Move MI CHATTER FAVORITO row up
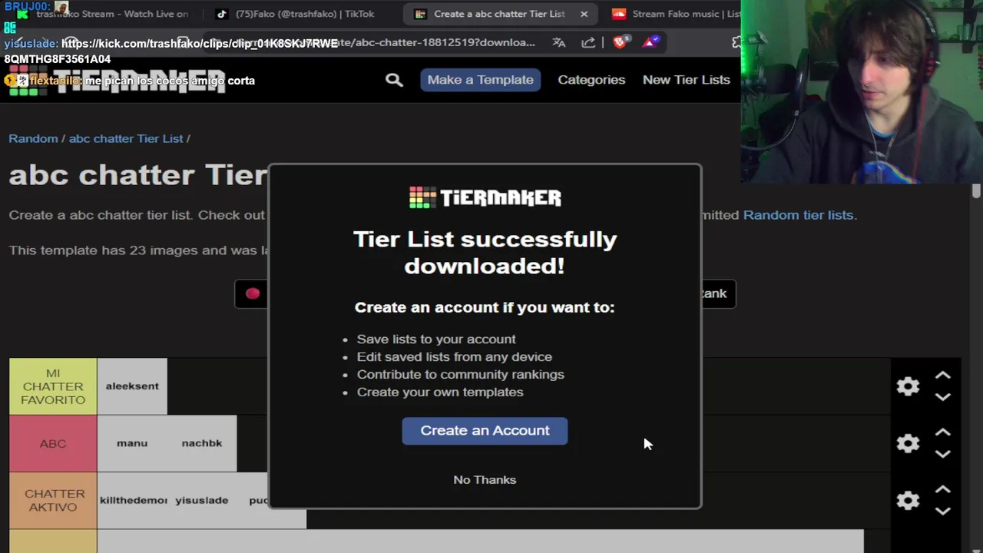Image resolution: width=983 pixels, height=553 pixels. pyautogui.click(x=943, y=376)
